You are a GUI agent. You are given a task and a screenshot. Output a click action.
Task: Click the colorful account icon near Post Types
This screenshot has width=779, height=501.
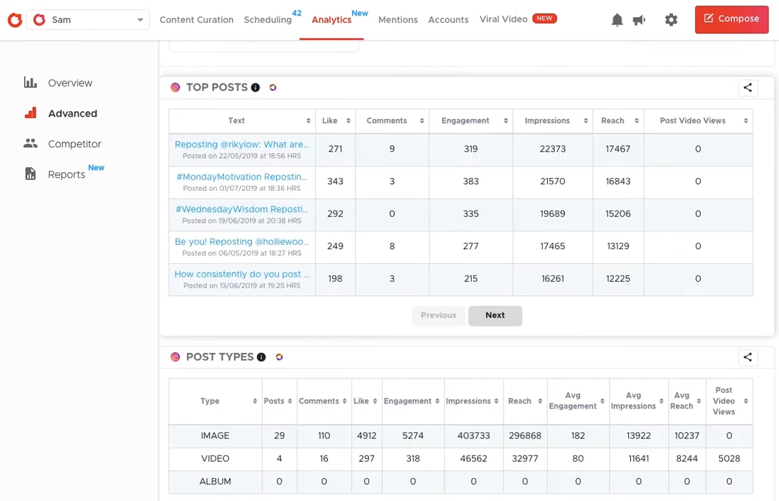[279, 357]
